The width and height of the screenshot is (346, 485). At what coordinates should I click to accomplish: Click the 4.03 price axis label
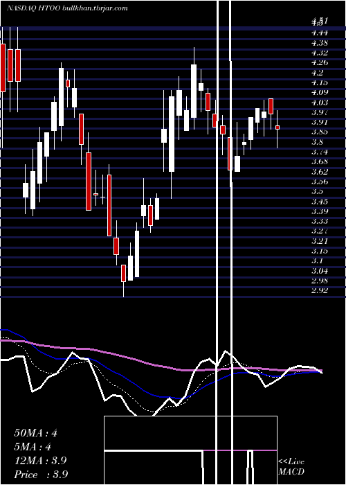coord(320,102)
